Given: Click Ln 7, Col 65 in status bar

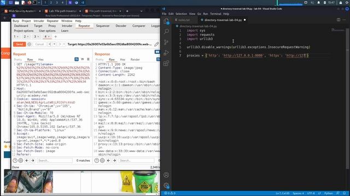Looking at the screenshot, I should 283,193.
